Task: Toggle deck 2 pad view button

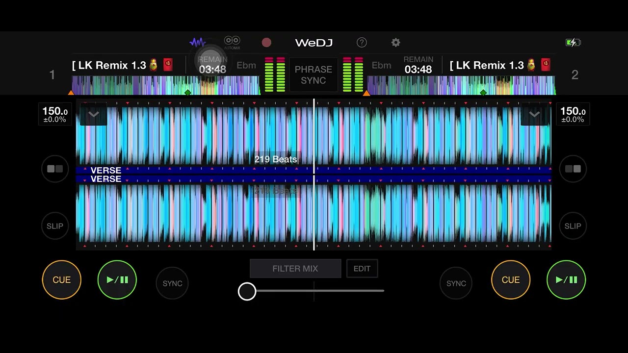Action: click(573, 169)
